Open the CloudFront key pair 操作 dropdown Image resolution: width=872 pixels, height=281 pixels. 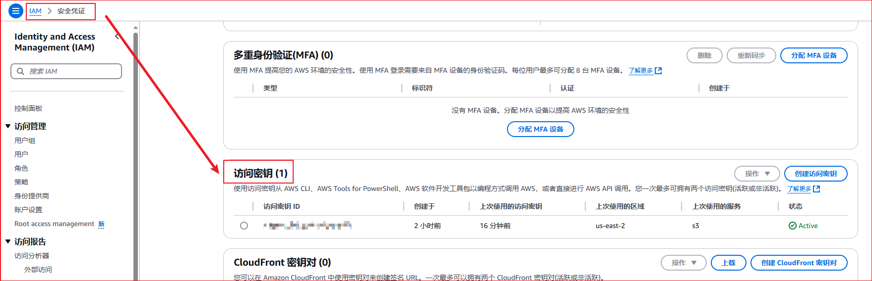tap(684, 263)
